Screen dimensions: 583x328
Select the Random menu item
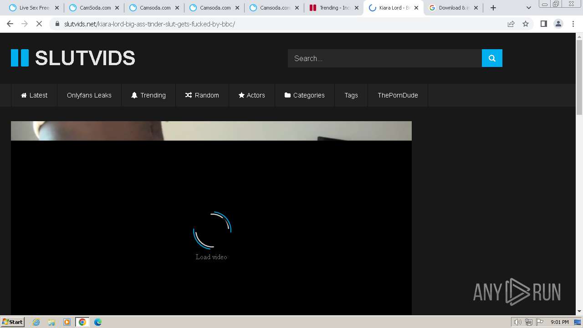coord(202,95)
